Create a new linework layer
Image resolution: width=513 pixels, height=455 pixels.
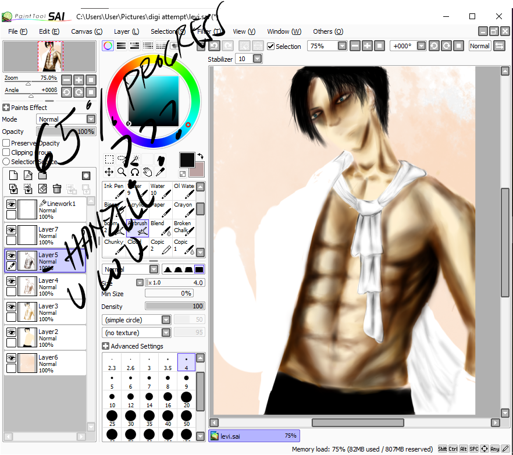28,176
